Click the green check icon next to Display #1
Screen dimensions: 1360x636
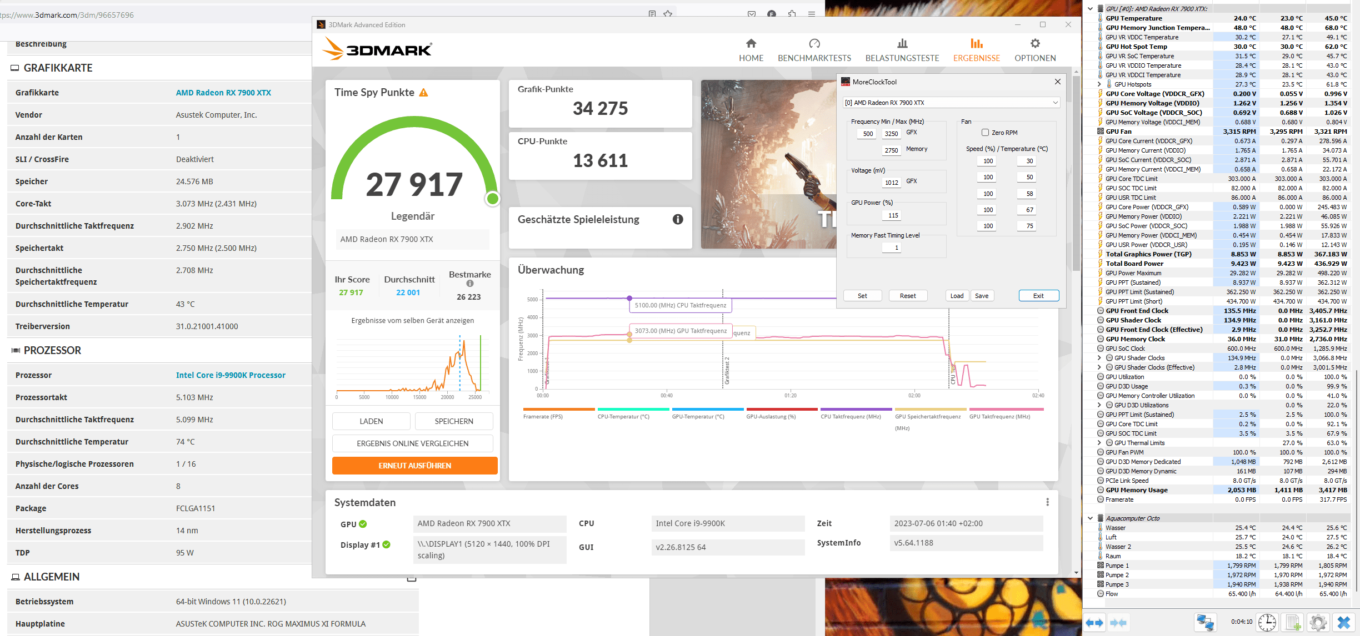coord(386,545)
